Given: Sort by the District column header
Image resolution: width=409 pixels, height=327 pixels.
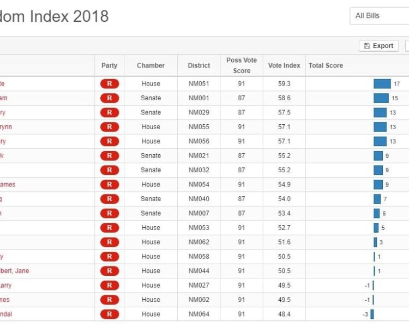Looking at the screenshot, I should 199,65.
